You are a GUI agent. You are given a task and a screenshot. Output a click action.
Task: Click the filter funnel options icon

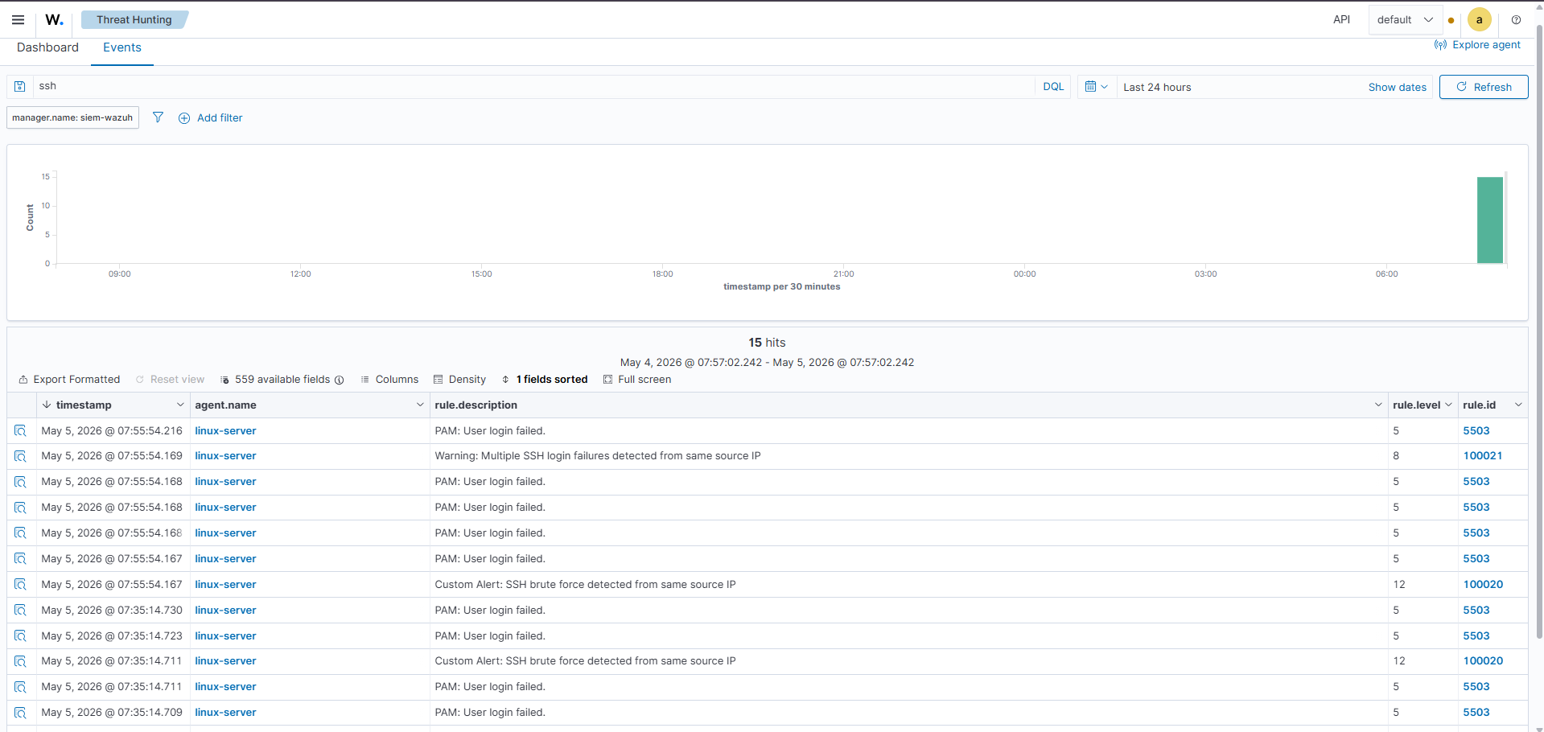pyautogui.click(x=158, y=117)
